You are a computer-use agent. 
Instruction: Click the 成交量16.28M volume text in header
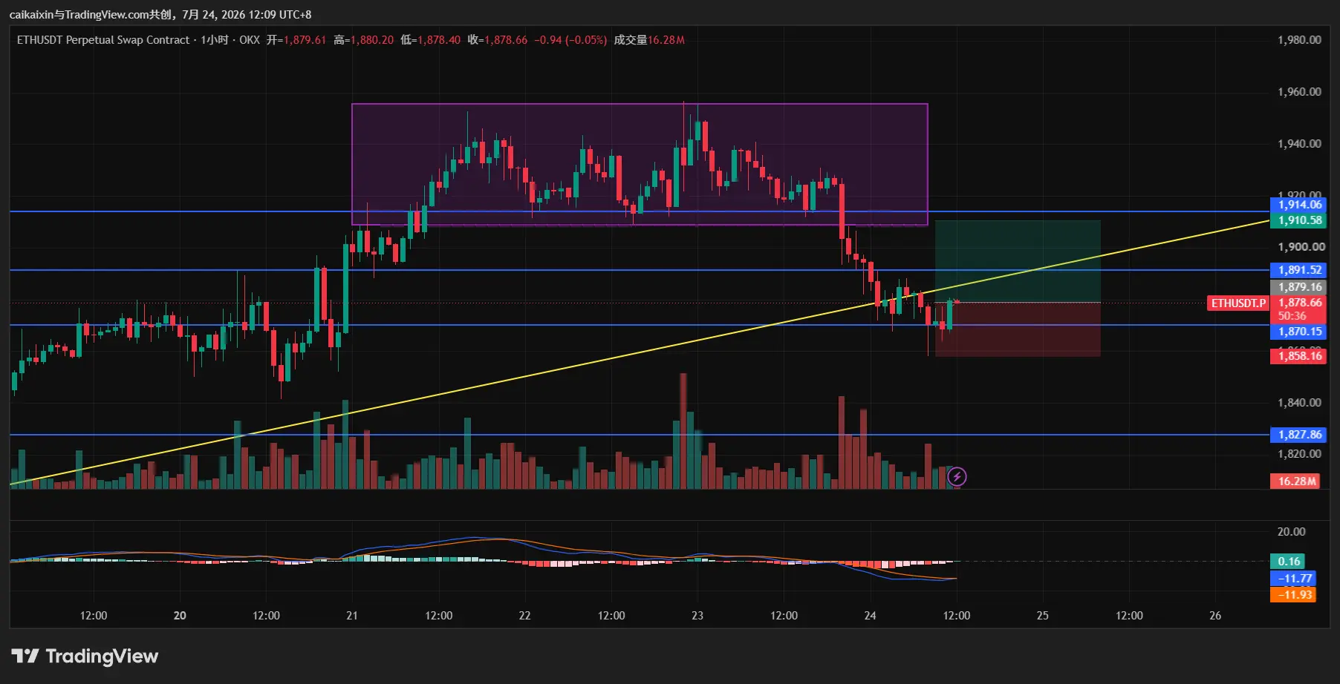649,40
